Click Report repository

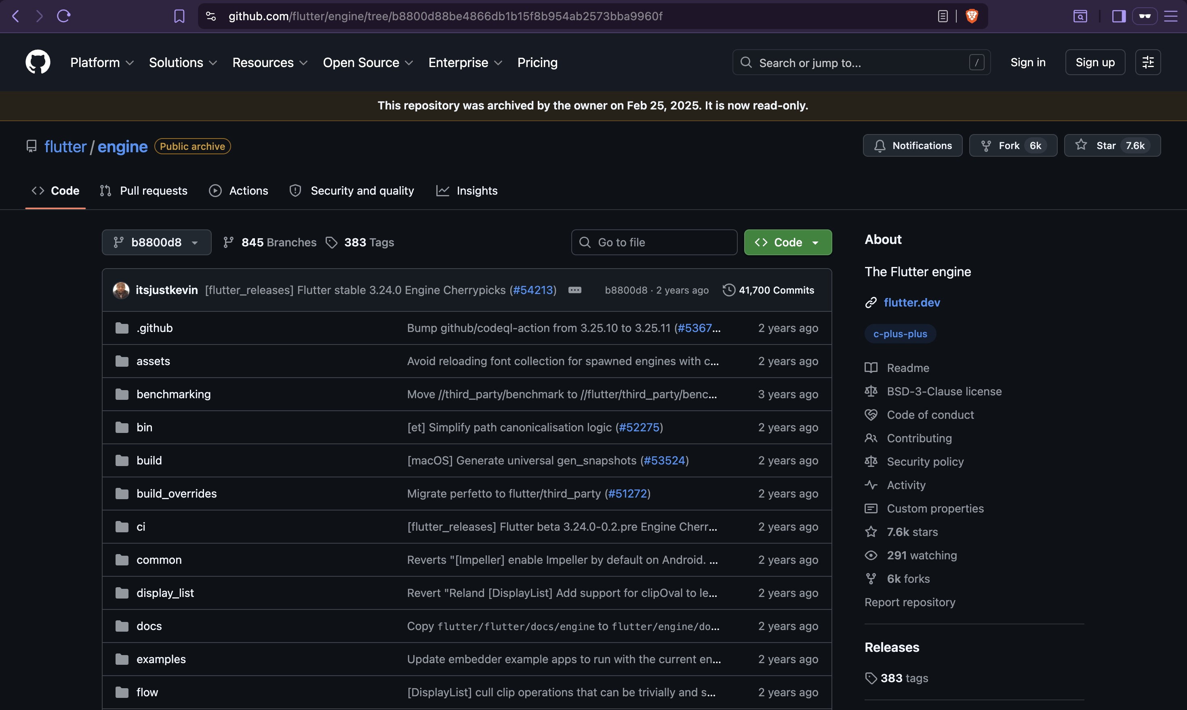pos(909,602)
